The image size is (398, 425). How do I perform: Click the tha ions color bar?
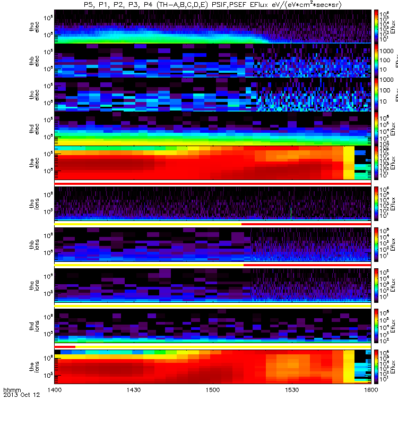pyautogui.click(x=376, y=203)
